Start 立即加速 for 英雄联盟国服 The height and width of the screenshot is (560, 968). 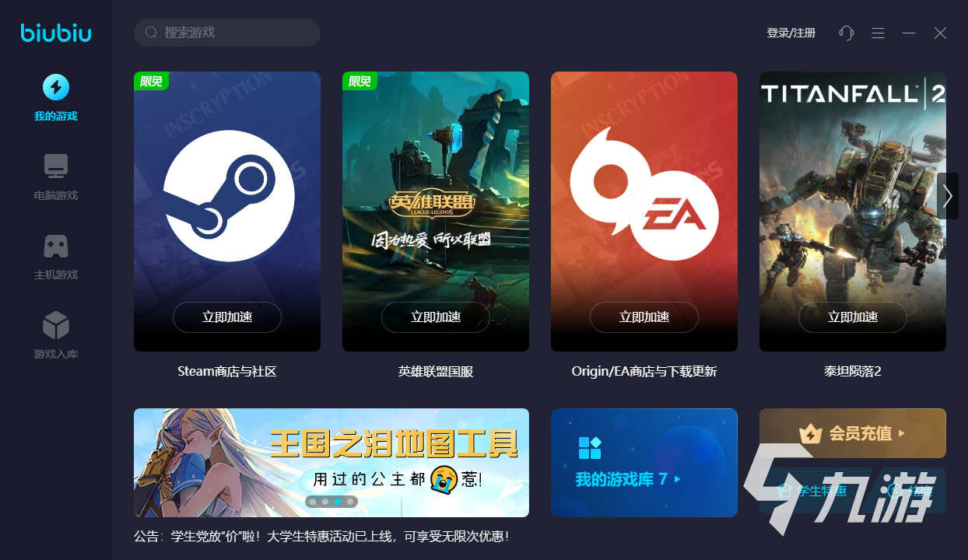tap(436, 317)
